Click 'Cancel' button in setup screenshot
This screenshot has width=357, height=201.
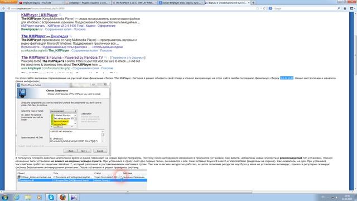point(100,151)
